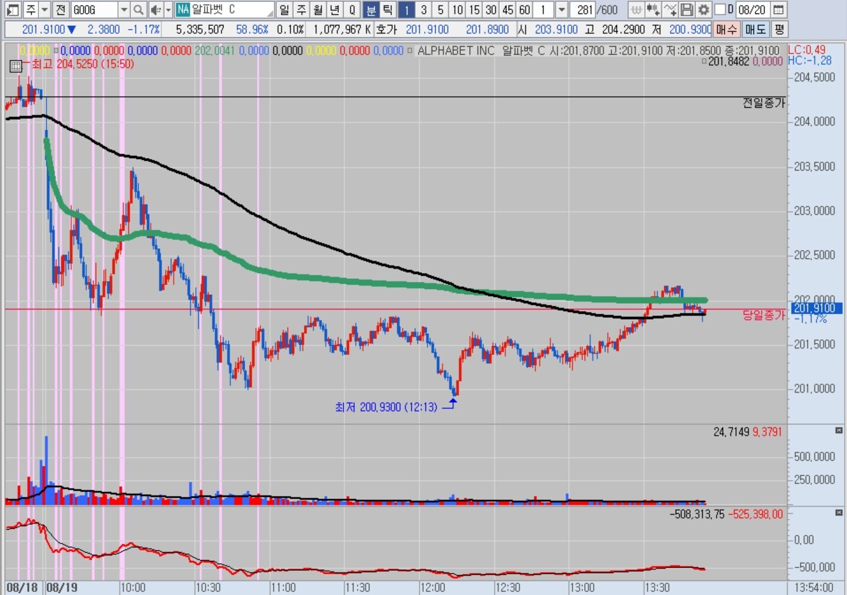This screenshot has width=847, height=595.
Task: Toggle the left panel layout icon
Action: (12, 10)
